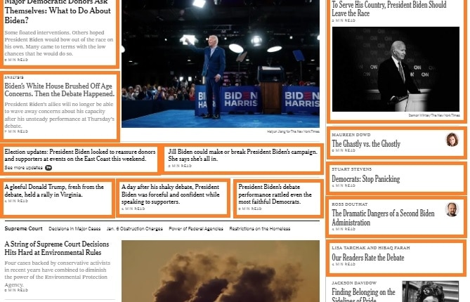Click the photo of Biden at podium
This screenshot has width=470, height=302.
(396, 70)
